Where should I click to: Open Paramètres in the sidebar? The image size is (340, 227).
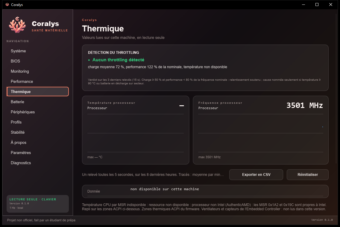[38, 153]
